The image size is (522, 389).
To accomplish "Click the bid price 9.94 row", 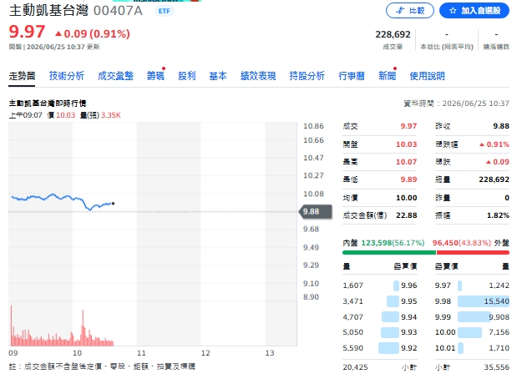I will click(379, 316).
